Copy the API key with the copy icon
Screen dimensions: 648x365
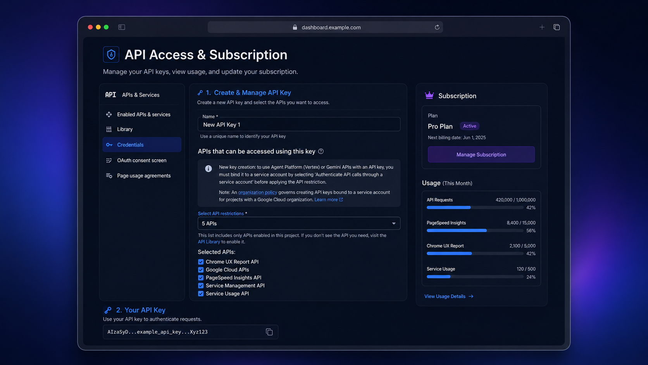pos(269,332)
